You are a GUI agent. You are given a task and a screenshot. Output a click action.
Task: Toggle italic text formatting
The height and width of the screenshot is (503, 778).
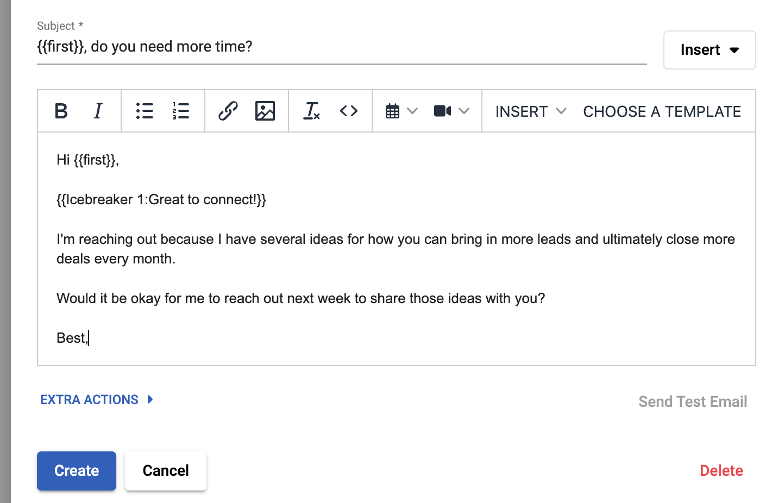pos(98,111)
